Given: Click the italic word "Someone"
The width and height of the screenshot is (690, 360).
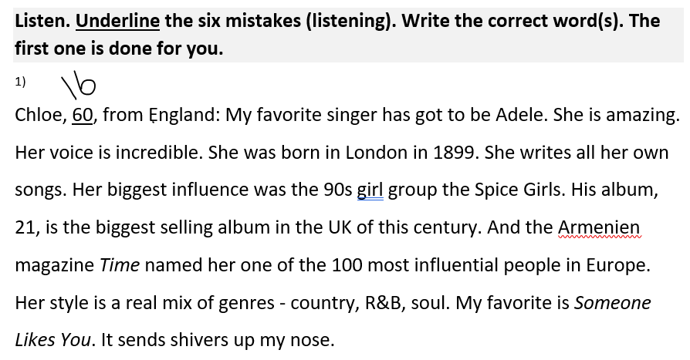Looking at the screenshot, I should (x=613, y=303).
